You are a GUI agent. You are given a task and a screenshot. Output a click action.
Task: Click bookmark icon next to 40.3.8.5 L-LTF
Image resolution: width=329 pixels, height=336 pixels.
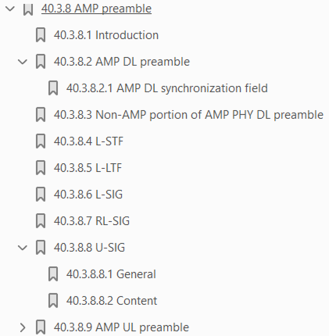[x=41, y=168]
